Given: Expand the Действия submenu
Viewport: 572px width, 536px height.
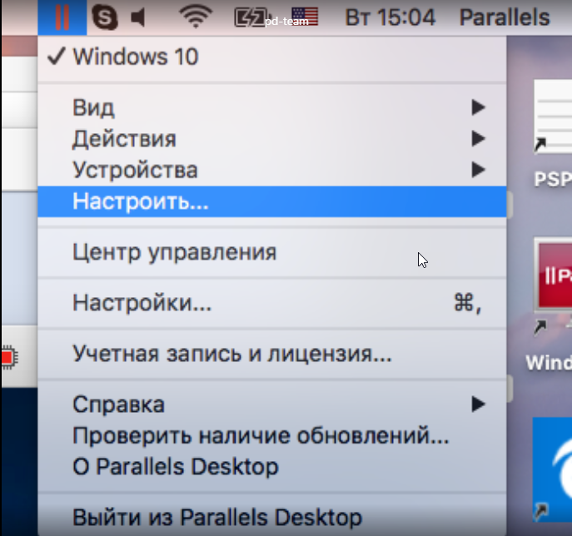Looking at the screenshot, I should (x=124, y=138).
